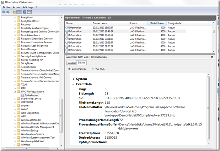Click the ReadyBoost folder icon
Viewport: 220px width, 151px height.
[18, 17]
